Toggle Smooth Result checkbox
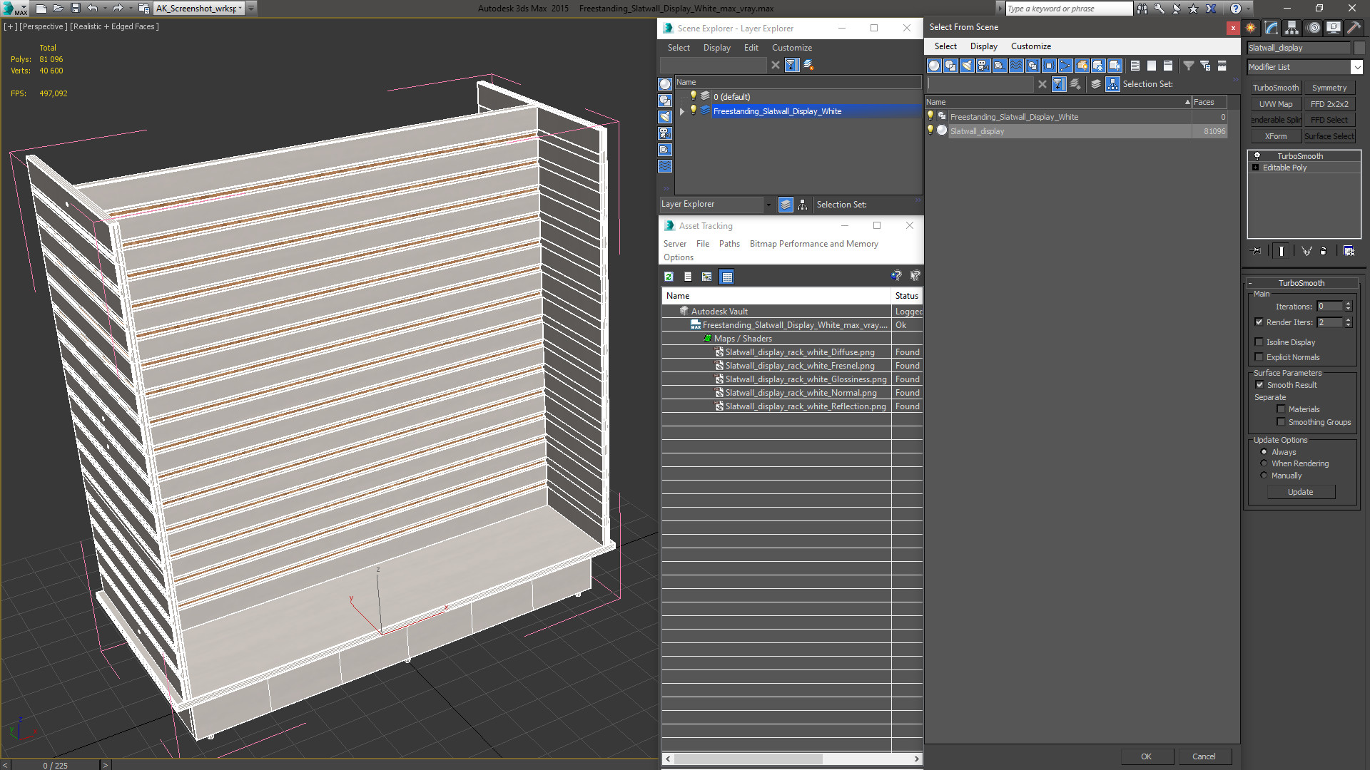This screenshot has width=1370, height=770. (1259, 385)
